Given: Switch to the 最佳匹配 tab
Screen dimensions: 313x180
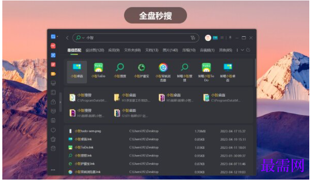Looking at the screenshot, I should pos(74,50).
